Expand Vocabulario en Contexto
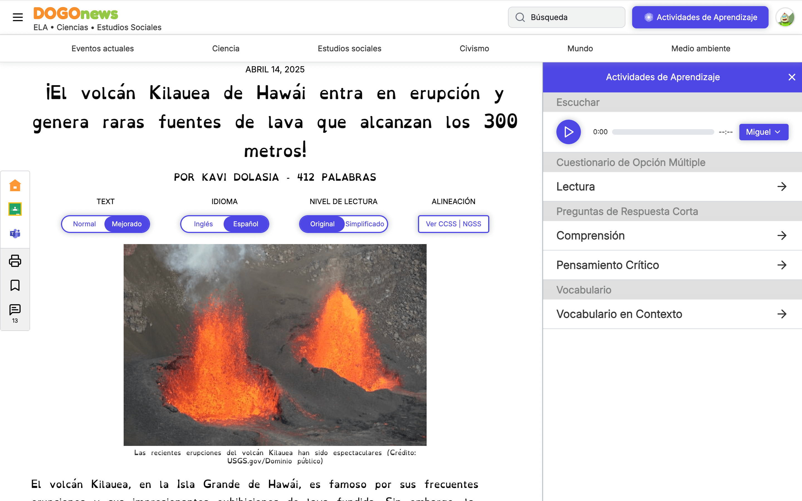This screenshot has width=802, height=501. 671,314
